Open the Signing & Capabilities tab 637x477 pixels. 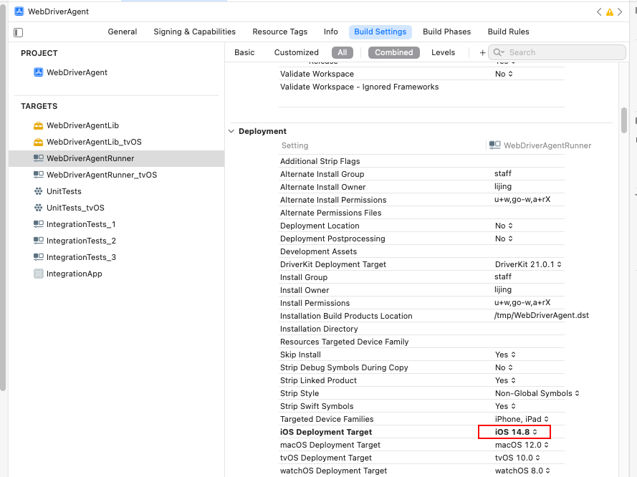pos(195,32)
